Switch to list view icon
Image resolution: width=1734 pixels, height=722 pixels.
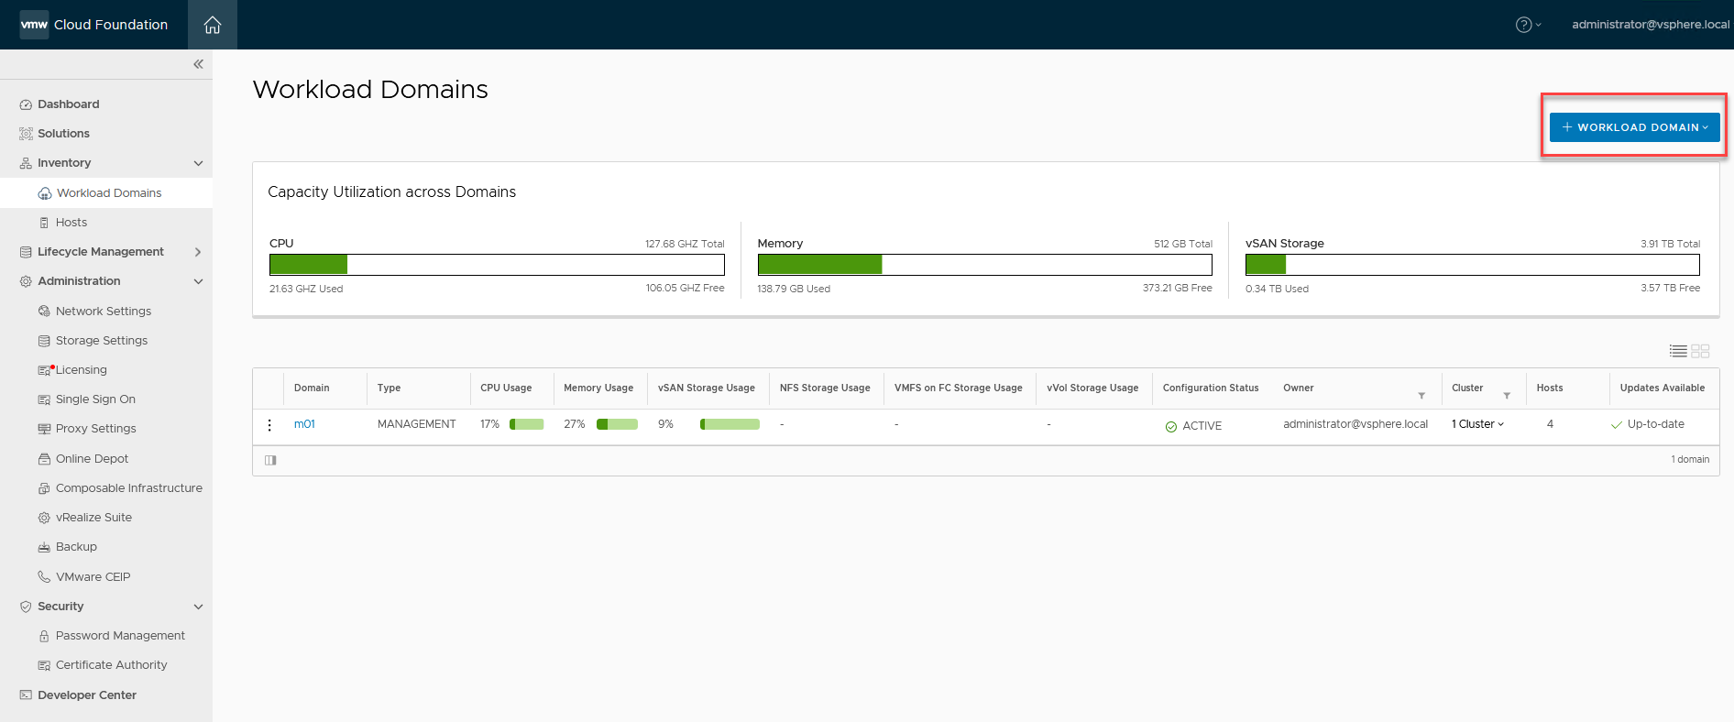[1678, 351]
